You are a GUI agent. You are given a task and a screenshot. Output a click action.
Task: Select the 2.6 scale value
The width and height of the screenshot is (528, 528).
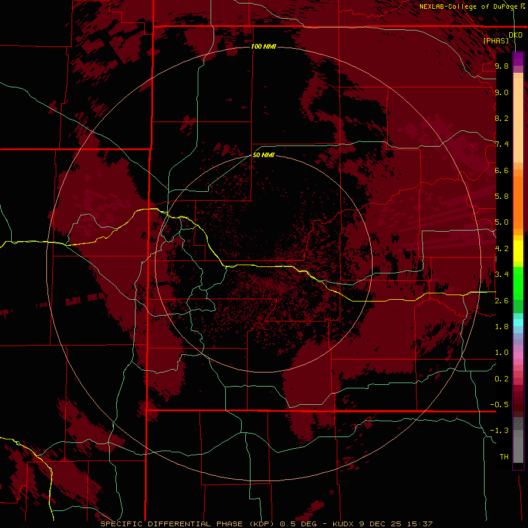pos(502,301)
